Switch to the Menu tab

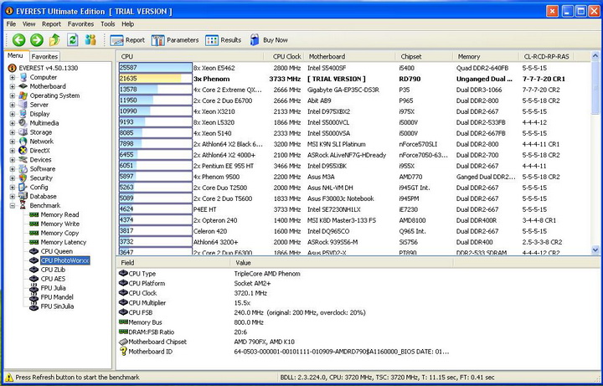[15, 56]
